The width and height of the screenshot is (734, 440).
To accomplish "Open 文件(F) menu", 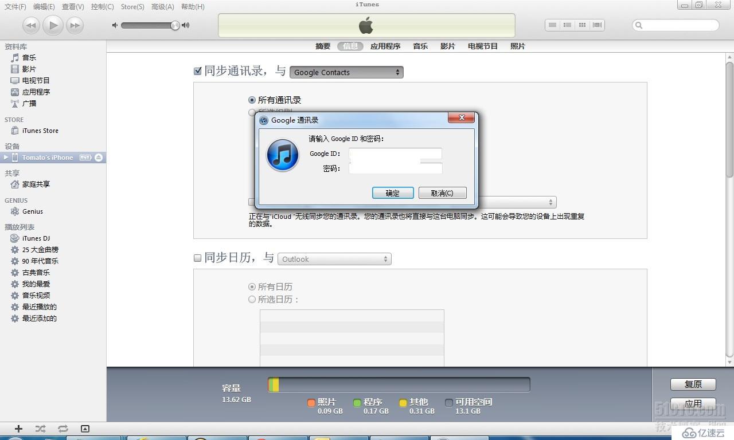I will pyautogui.click(x=15, y=7).
